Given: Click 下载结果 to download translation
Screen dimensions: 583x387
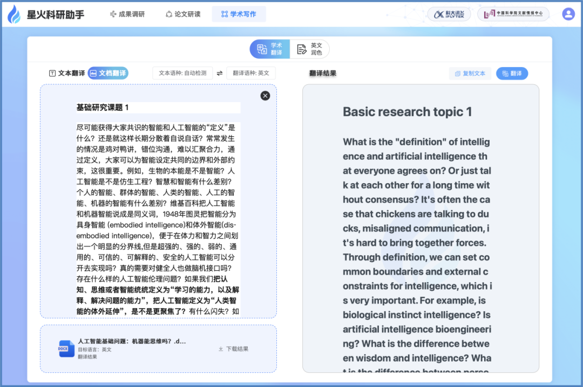Looking at the screenshot, I should tap(234, 349).
